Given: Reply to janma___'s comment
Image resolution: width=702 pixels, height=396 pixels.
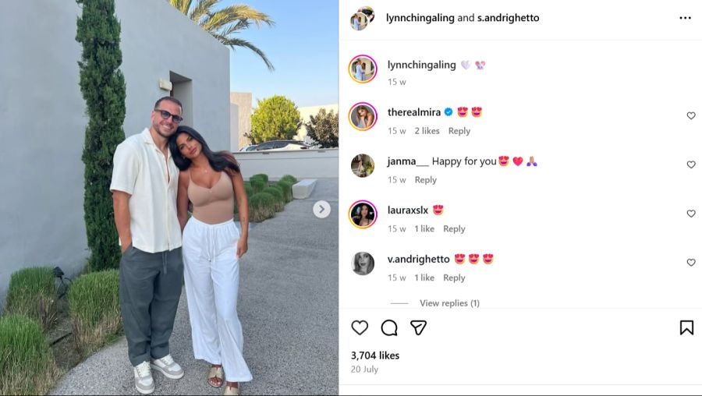Looking at the screenshot, I should pos(425,180).
